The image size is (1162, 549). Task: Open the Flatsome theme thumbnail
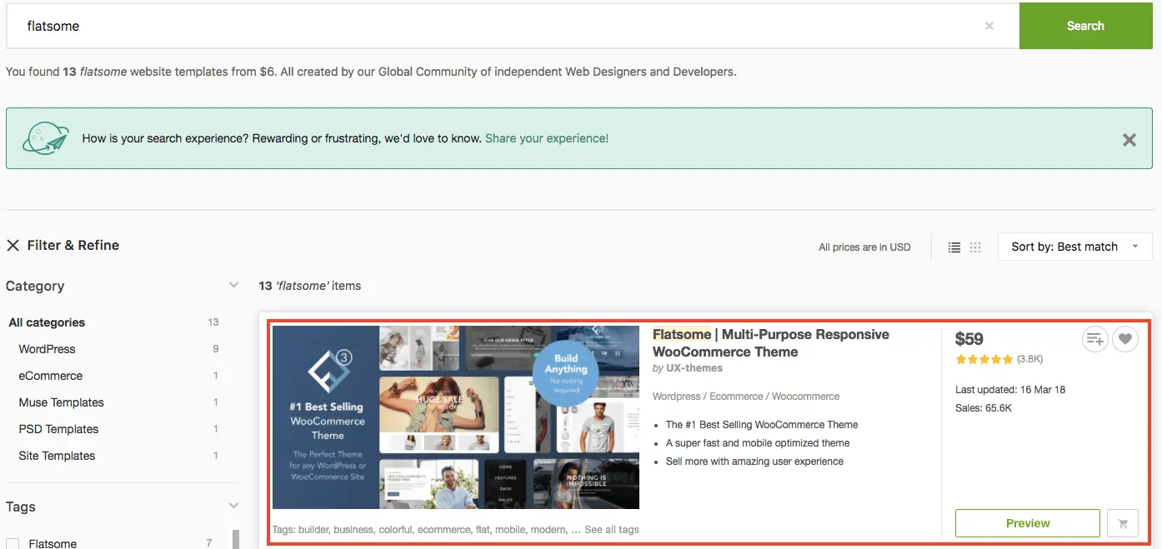(x=456, y=417)
